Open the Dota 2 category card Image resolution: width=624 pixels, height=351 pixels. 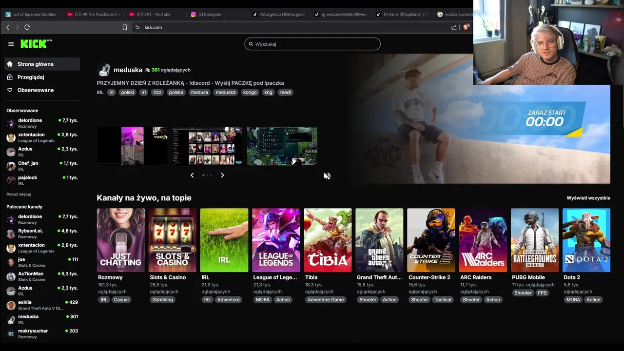[586, 240]
